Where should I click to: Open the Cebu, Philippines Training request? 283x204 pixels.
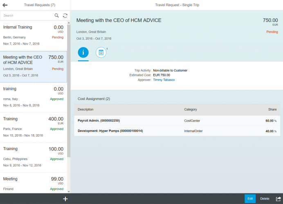[x=34, y=158]
